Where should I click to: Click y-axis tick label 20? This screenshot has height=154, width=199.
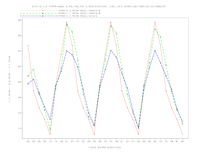20,82
